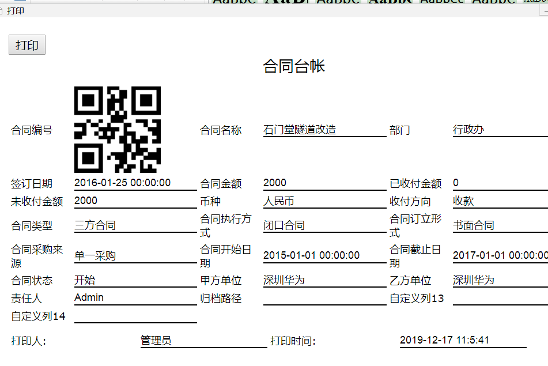This screenshot has height=366, width=548.
Task: Click the 未收付金额 value 2000
Action: click(x=86, y=201)
